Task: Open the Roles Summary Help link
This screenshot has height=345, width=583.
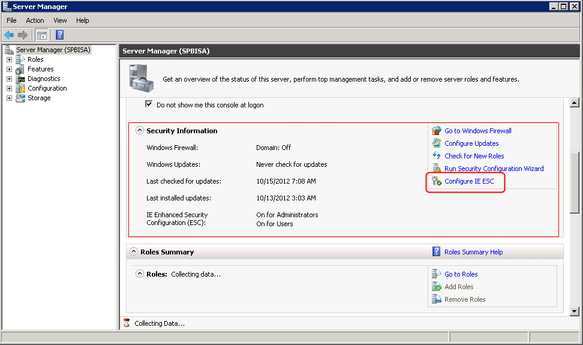Action: tap(473, 252)
